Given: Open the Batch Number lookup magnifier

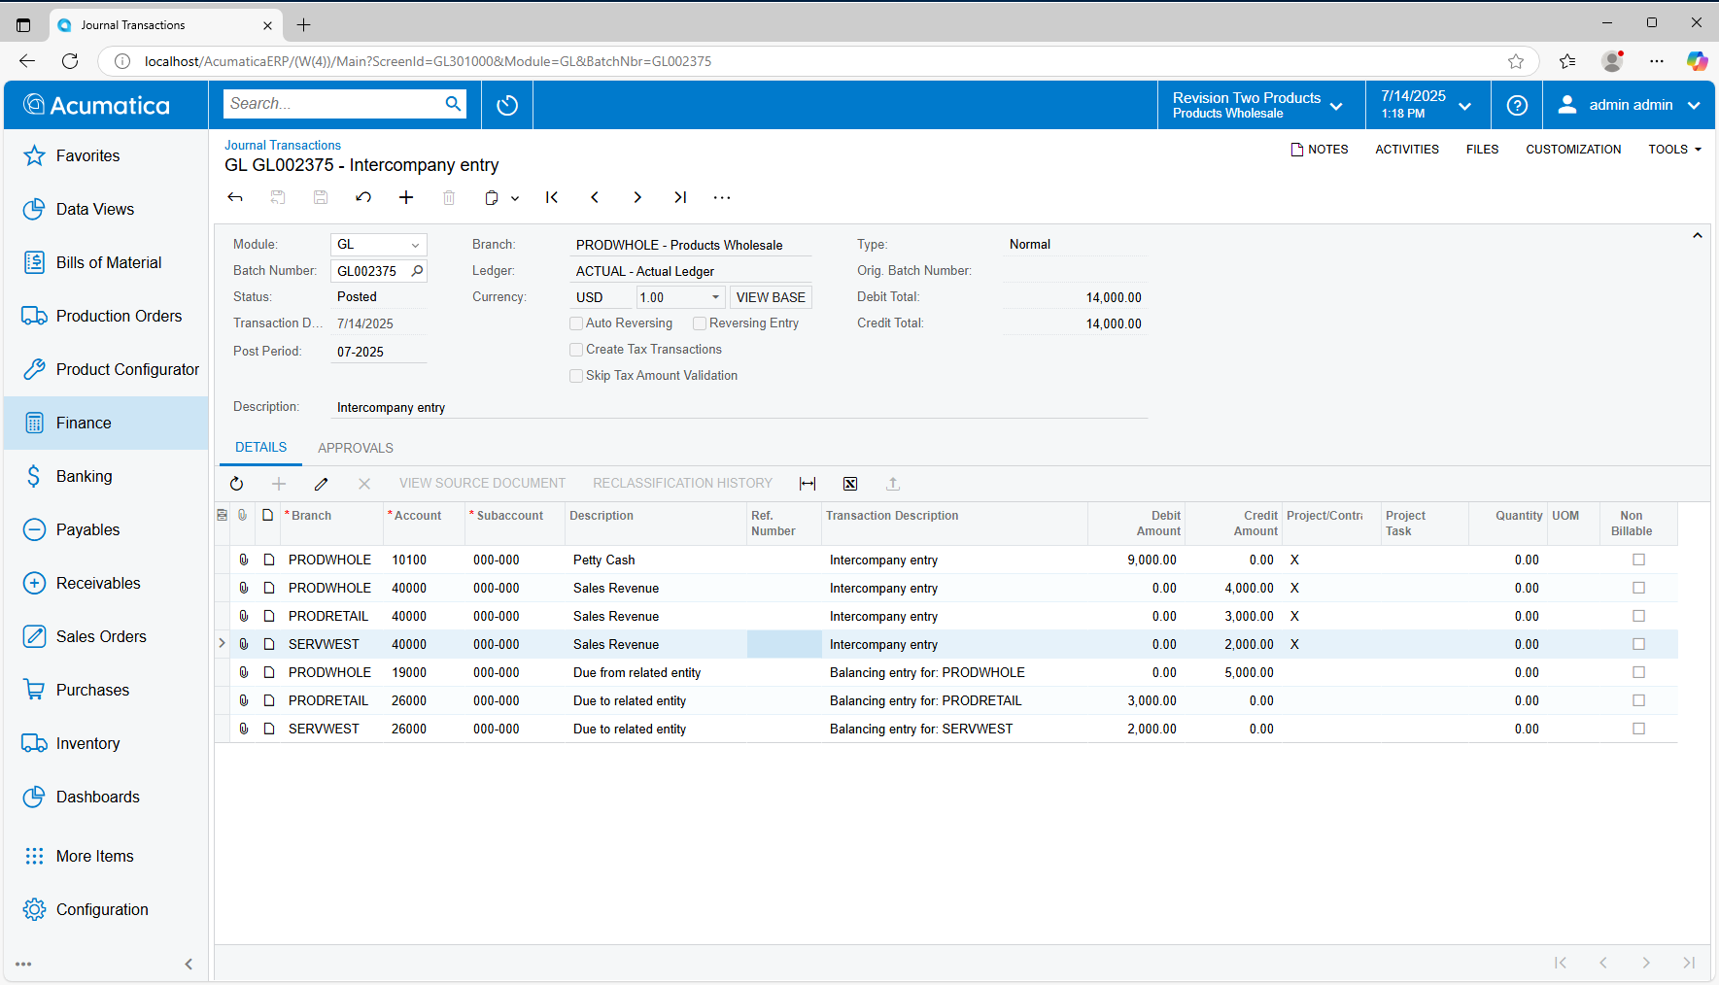Looking at the screenshot, I should (x=418, y=271).
